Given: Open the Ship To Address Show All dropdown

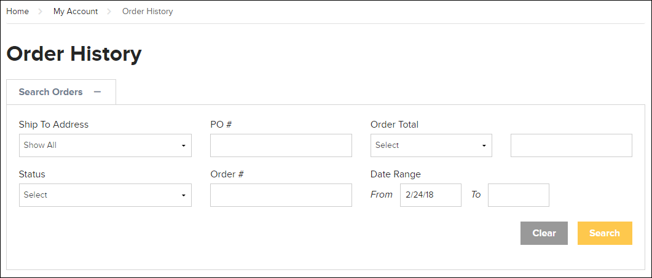Looking at the screenshot, I should 105,145.
